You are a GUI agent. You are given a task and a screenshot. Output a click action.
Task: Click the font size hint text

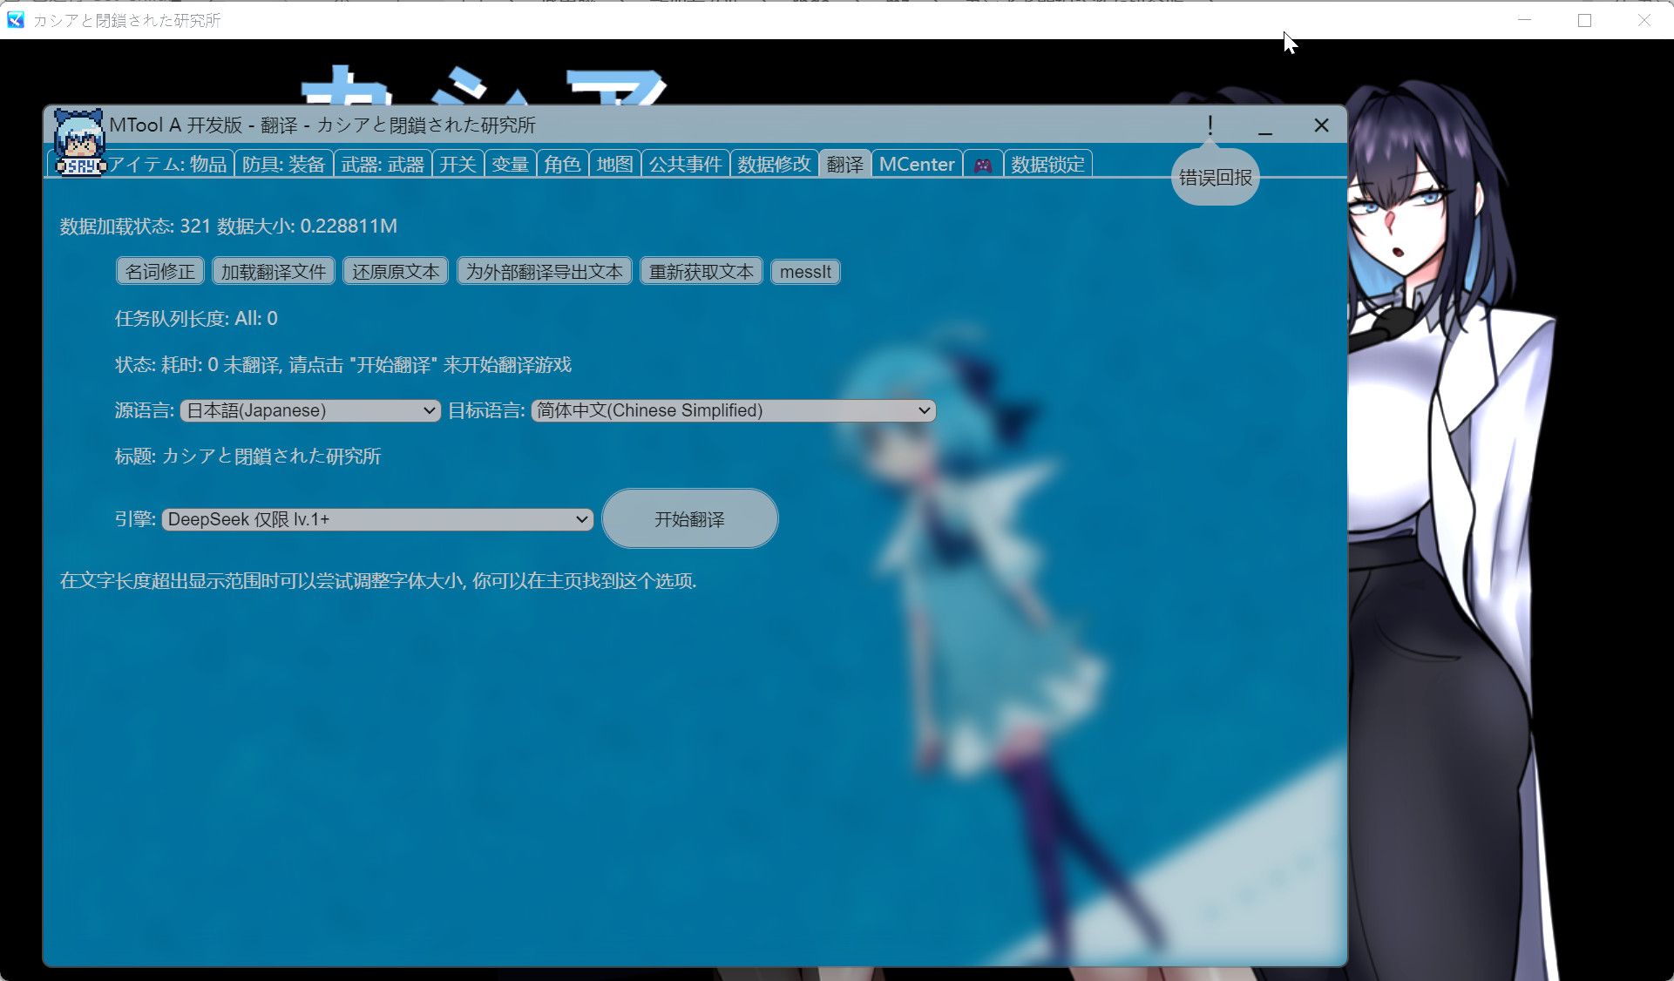tap(378, 581)
